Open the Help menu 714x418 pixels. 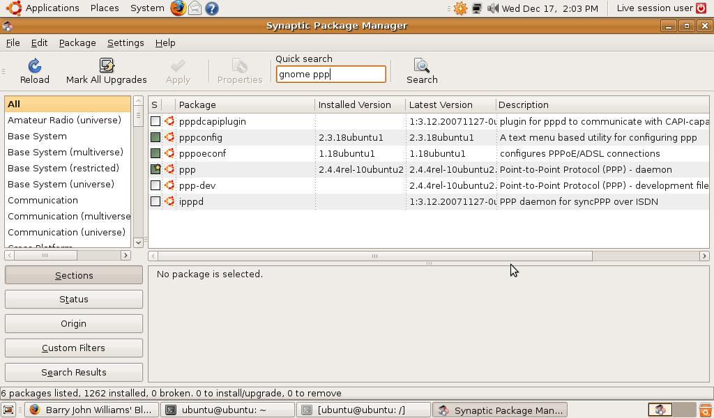[165, 42]
